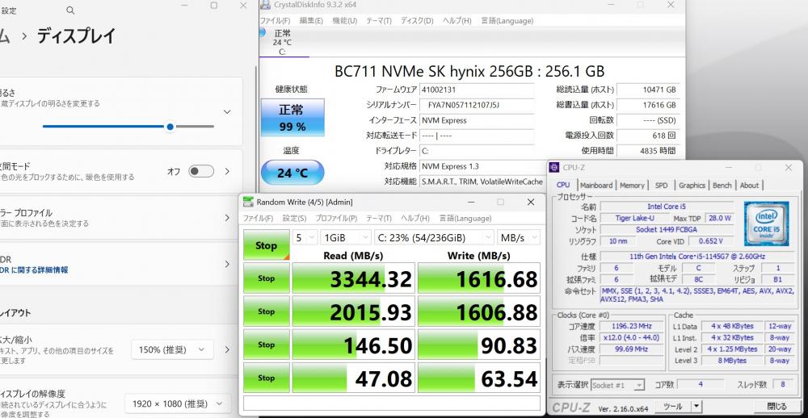
Task: Open CrystalDiskInfo ヘルプ(H) menu
Action: (457, 21)
